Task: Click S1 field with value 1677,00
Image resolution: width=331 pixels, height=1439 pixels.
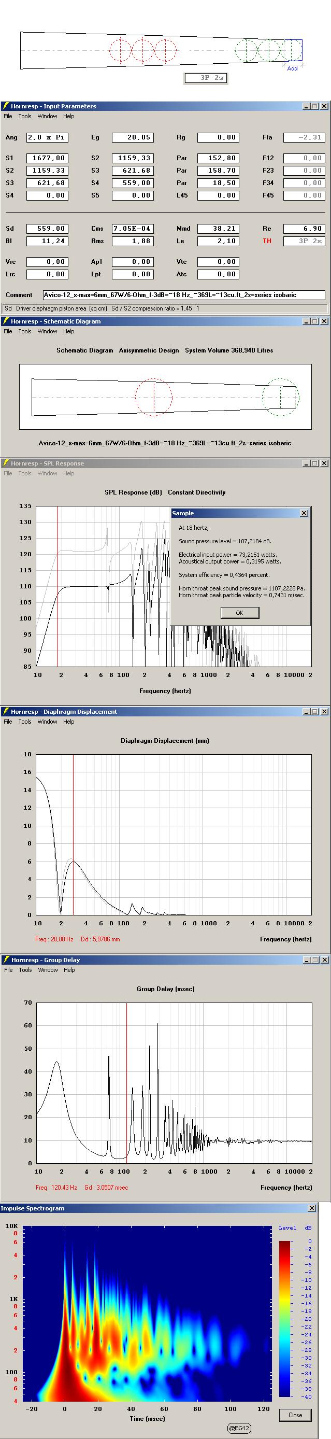Action: pos(48,158)
